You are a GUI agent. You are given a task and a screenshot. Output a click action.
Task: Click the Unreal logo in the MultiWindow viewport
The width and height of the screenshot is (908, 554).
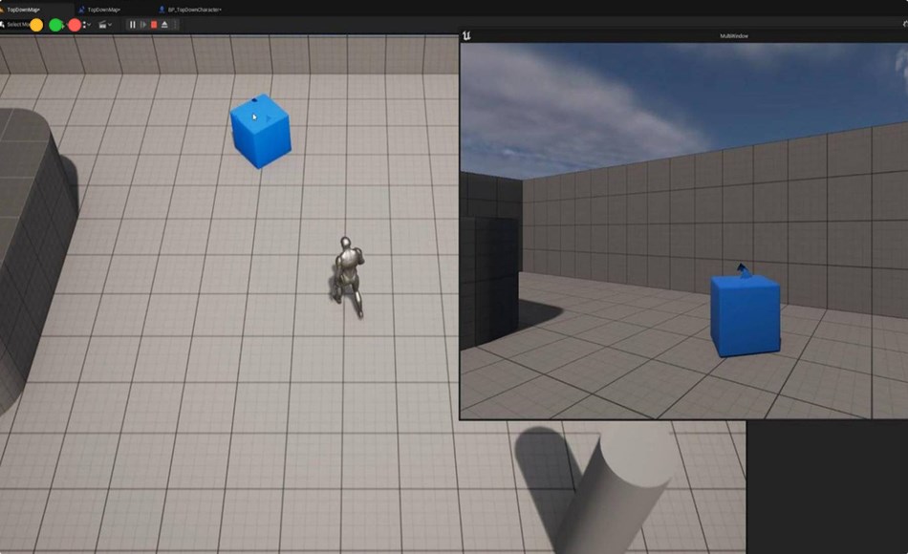tap(466, 35)
